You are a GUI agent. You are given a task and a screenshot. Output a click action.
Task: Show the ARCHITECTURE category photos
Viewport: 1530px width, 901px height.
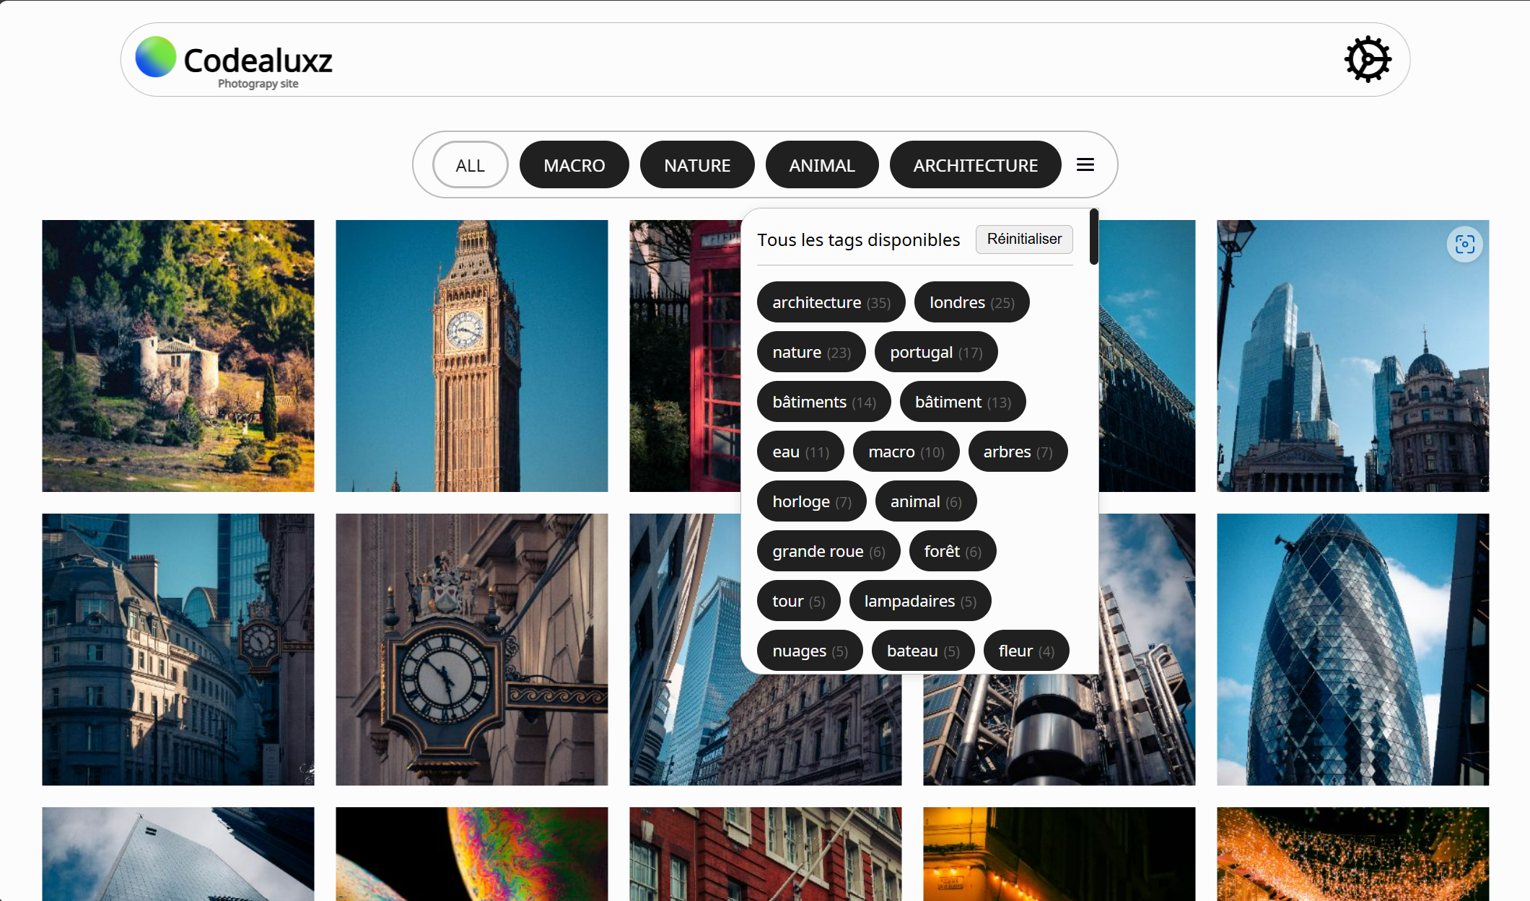point(975,165)
